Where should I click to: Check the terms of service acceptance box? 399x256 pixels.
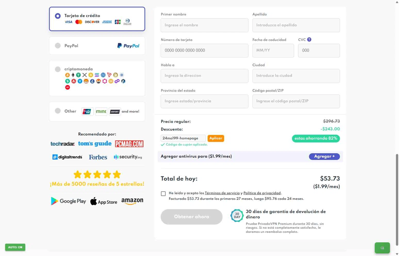[163, 194]
